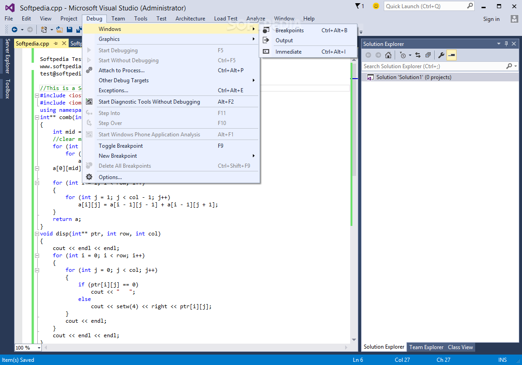Open the Navigate Backward history dropdown arrow
Viewport: 522px width, 365px height.
pos(22,30)
